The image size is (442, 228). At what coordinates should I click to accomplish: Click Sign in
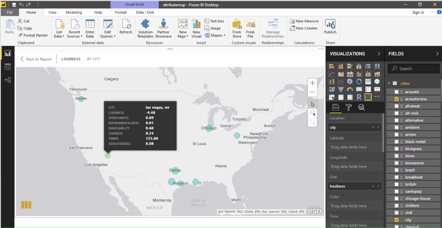418,12
